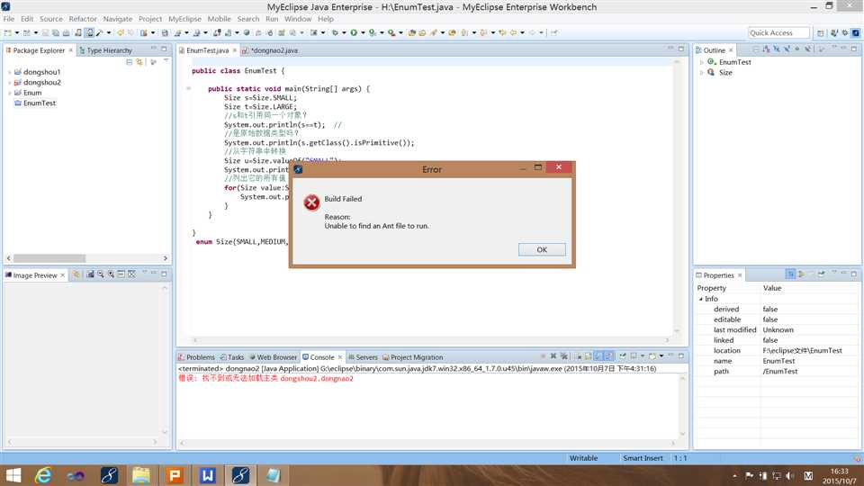Collapse the main method fold marker in editor
This screenshot has width=864, height=486.
pyautogui.click(x=188, y=89)
